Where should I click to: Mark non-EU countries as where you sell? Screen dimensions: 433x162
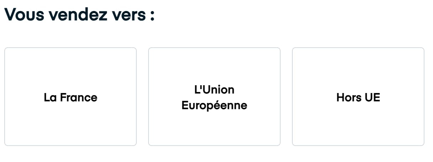click(358, 97)
